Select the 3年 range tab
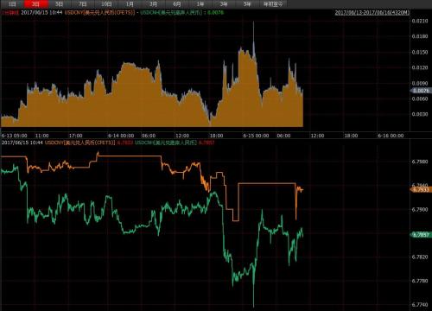 (x=224, y=4)
